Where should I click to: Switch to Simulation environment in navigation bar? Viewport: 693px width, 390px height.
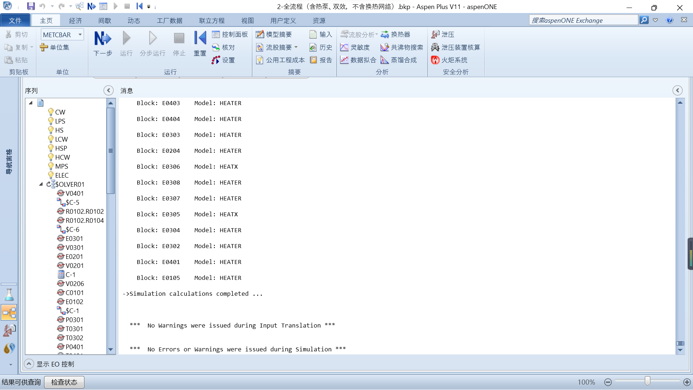(9, 312)
